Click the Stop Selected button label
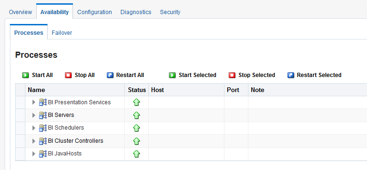Screen dimensions: 367x170 [257, 75]
